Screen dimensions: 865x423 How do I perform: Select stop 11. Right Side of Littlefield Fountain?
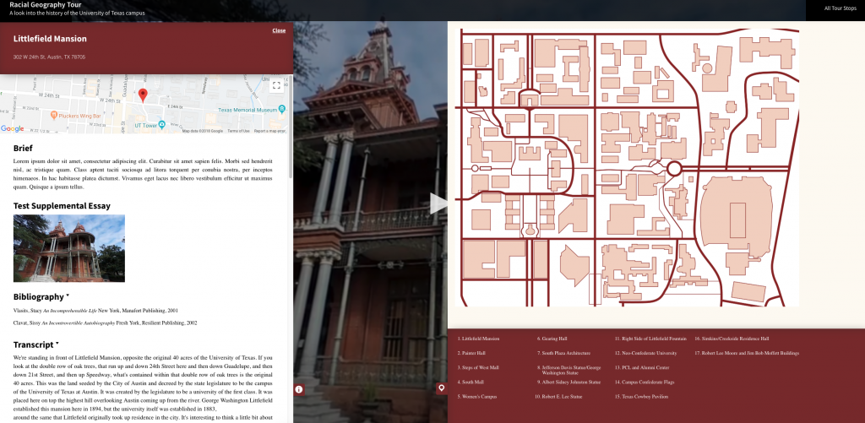[x=650, y=339]
